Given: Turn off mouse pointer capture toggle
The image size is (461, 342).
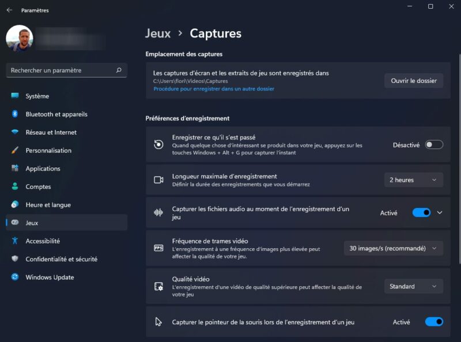Looking at the screenshot, I should point(434,322).
